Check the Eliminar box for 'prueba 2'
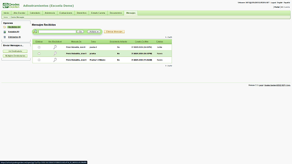This screenshot has width=292, height=164. (39, 47)
